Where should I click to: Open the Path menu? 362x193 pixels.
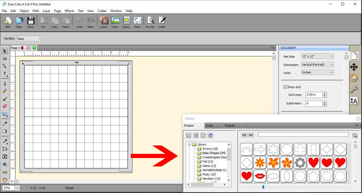(36, 11)
